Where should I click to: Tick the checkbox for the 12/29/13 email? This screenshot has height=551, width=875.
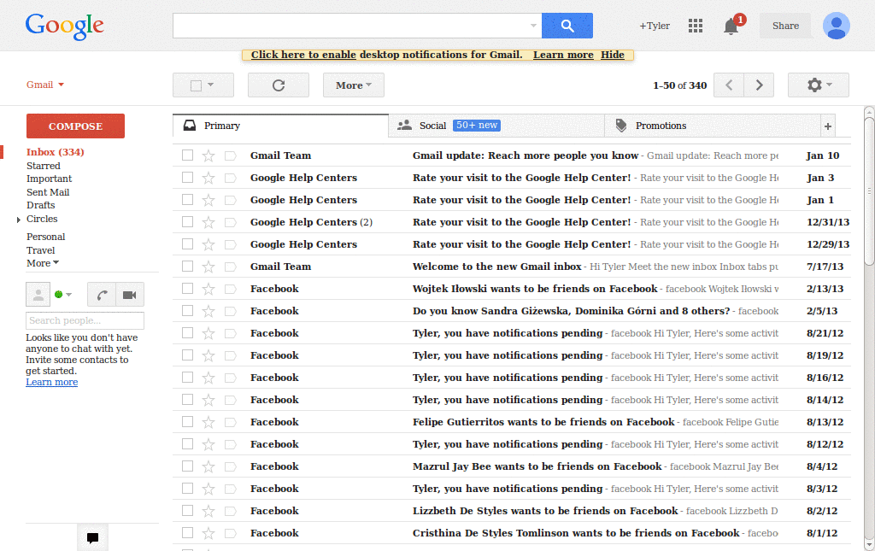187,243
